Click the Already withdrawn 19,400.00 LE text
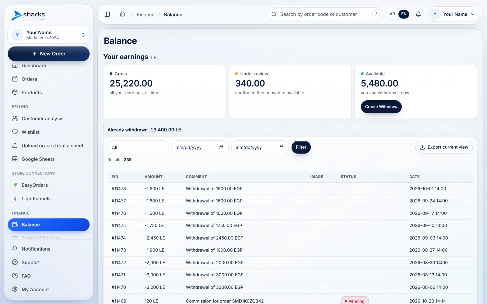Image resolution: width=487 pixels, height=304 pixels. [x=144, y=130]
